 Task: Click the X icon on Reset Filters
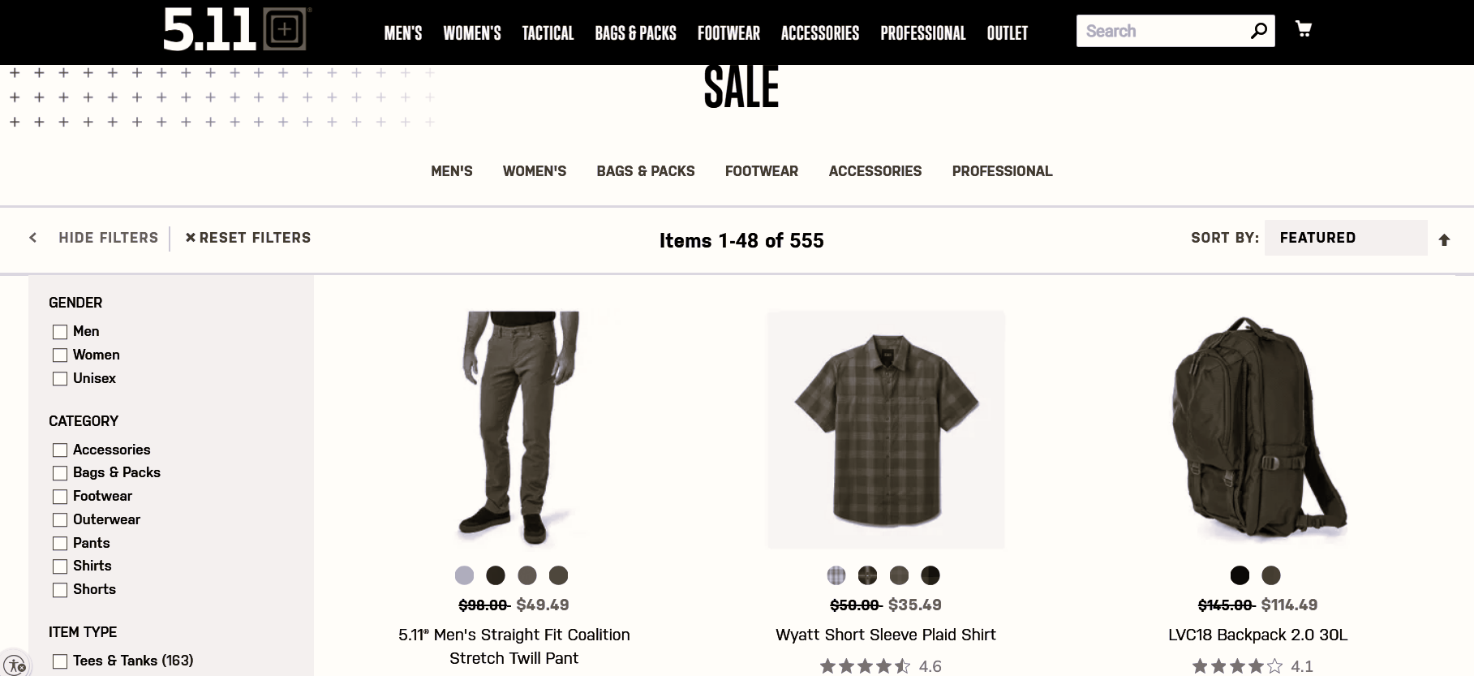191,238
